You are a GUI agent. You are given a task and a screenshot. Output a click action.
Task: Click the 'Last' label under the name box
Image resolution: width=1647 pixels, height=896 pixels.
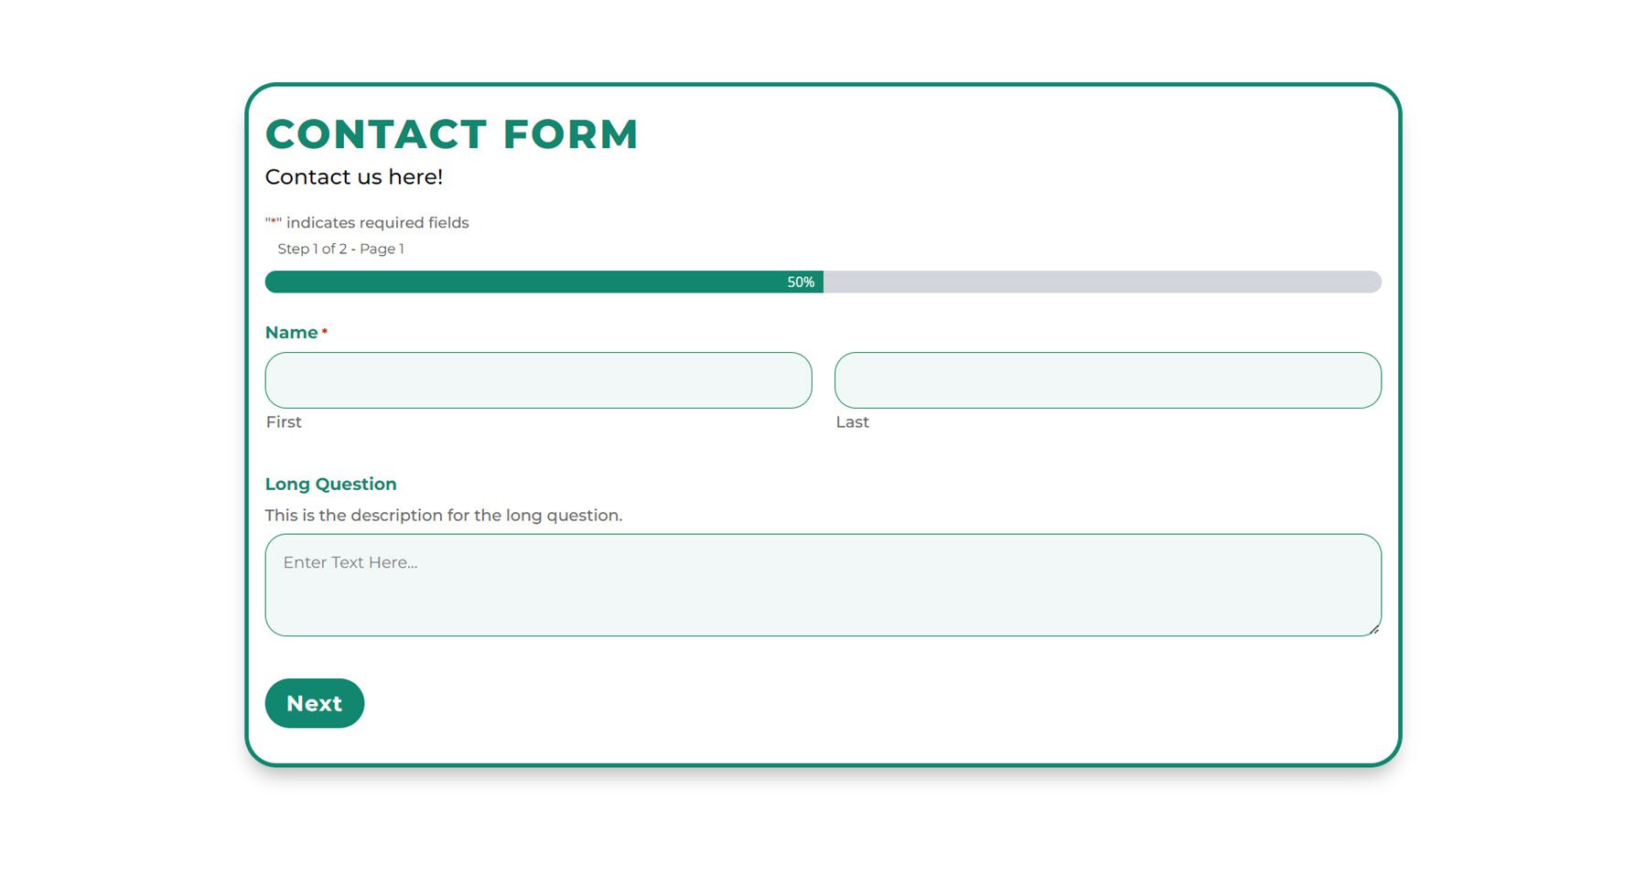[x=852, y=421]
